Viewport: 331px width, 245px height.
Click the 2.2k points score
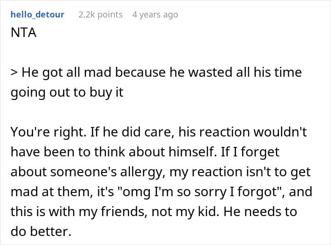click(x=100, y=15)
